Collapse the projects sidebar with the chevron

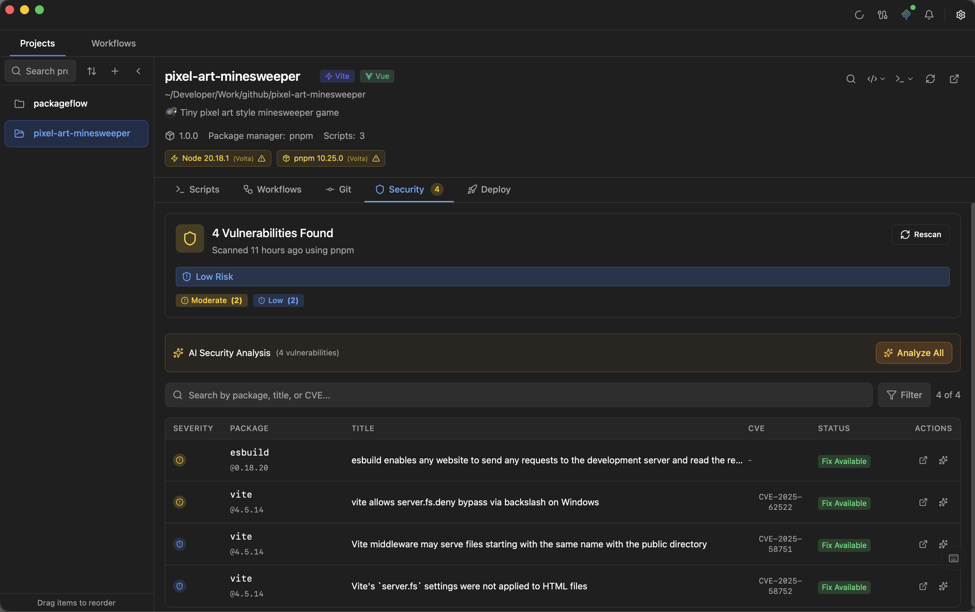click(x=138, y=71)
